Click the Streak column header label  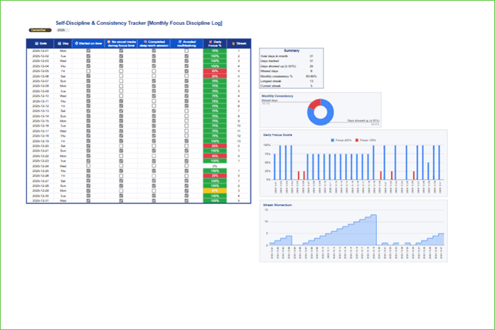point(241,43)
